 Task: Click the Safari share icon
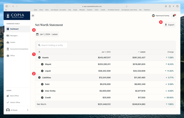pos(170,6)
